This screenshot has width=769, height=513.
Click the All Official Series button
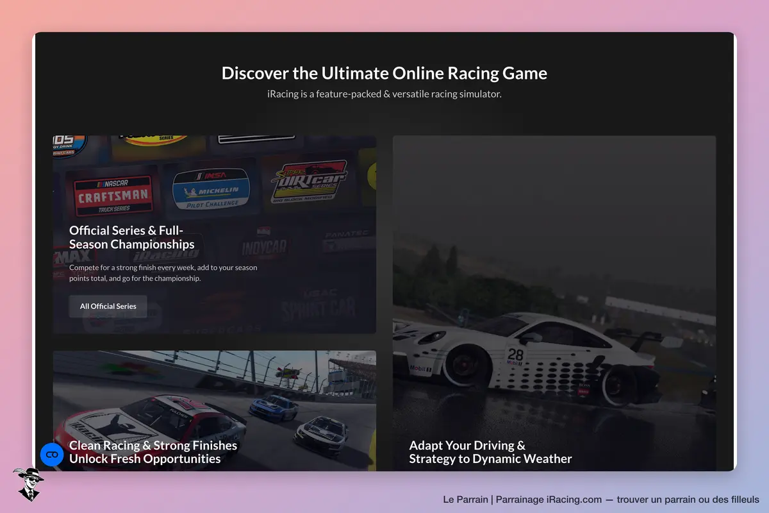pyautogui.click(x=108, y=306)
